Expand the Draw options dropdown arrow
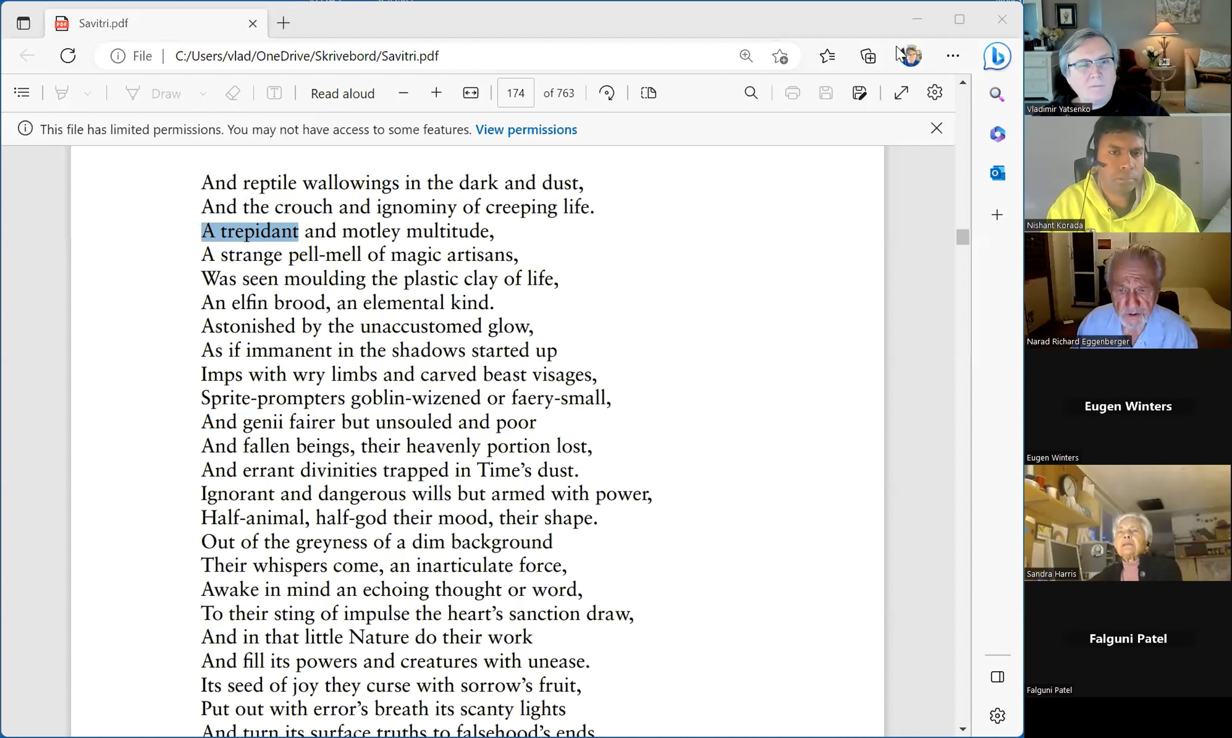Screen dimensions: 1232x738 (x=203, y=93)
